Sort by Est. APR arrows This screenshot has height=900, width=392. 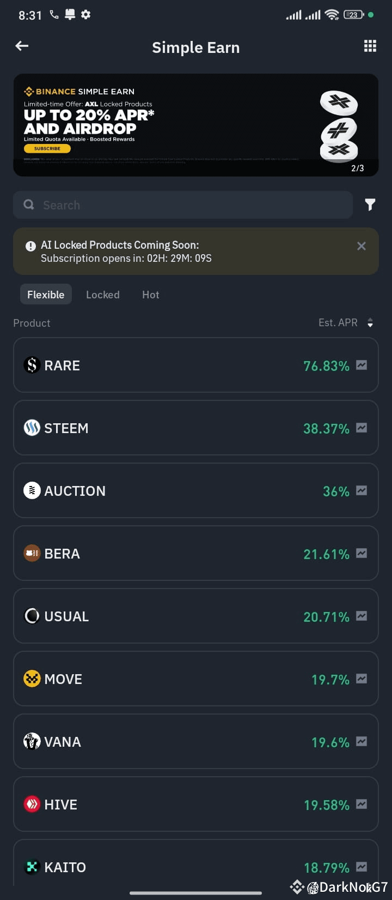tap(370, 323)
